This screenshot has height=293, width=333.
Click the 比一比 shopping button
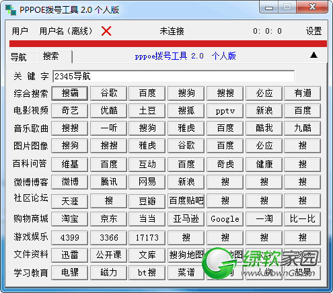click(303, 219)
